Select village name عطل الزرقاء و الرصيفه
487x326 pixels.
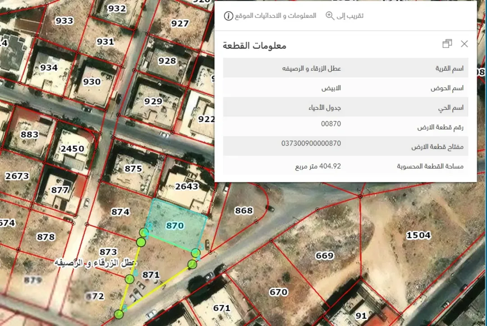pyautogui.click(x=311, y=68)
